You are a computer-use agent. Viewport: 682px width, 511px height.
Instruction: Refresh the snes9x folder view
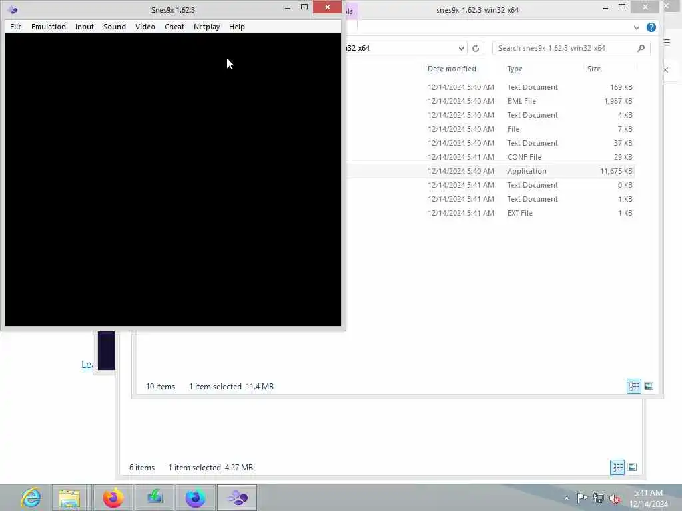click(476, 48)
